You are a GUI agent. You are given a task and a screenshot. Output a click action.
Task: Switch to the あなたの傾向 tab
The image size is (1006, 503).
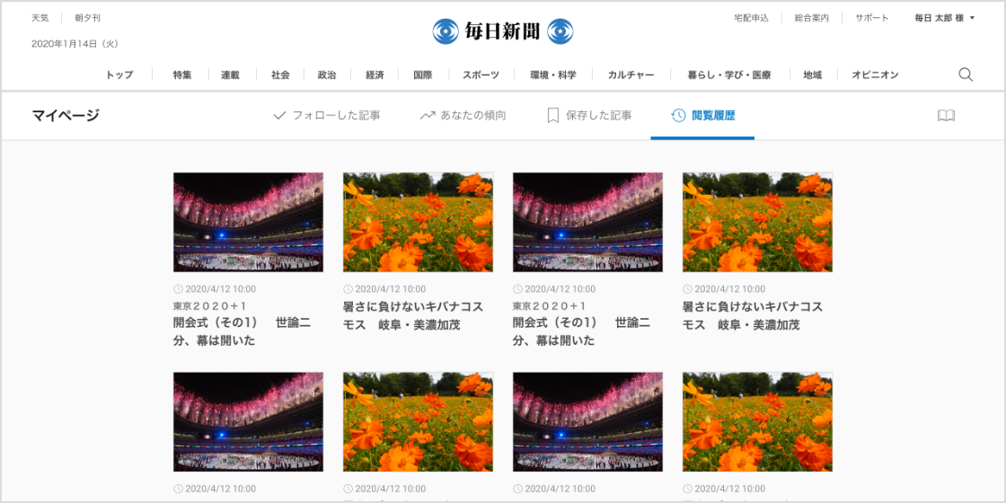pyautogui.click(x=463, y=116)
